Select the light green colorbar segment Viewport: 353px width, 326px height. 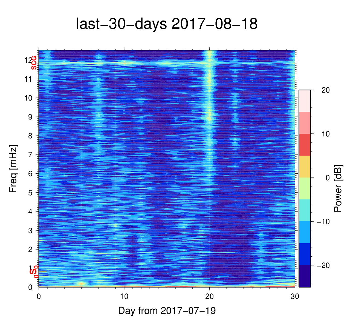[305, 188]
